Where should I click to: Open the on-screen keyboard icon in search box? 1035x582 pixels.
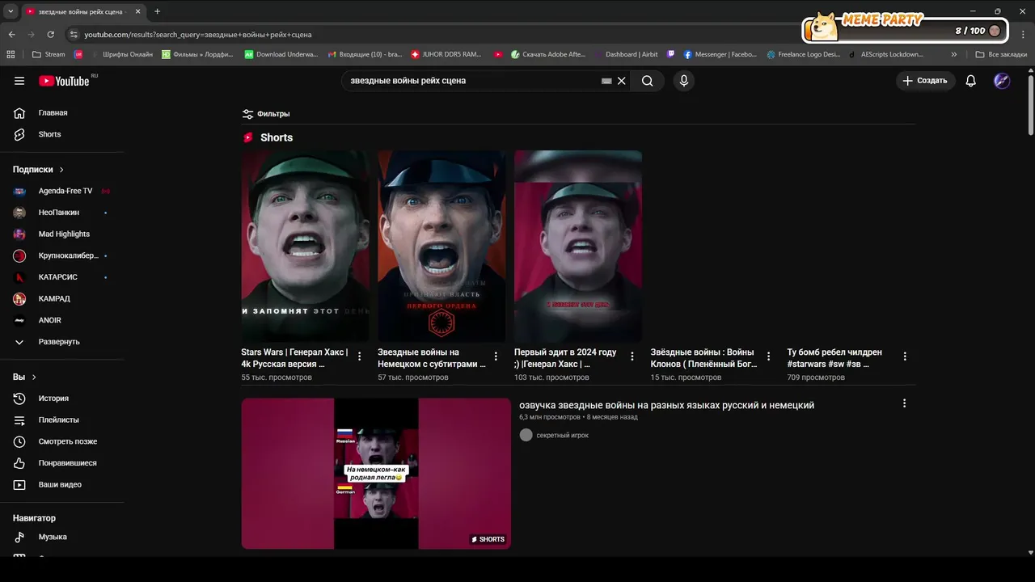[x=606, y=81]
